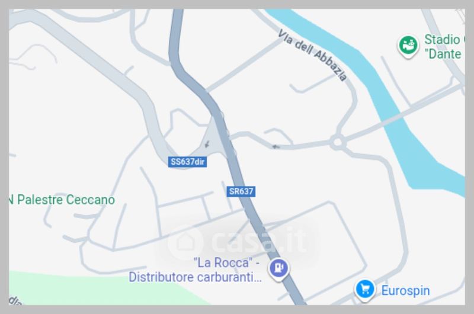
Task: Click the Eurospin shopping cart pin
Action: pos(365,290)
